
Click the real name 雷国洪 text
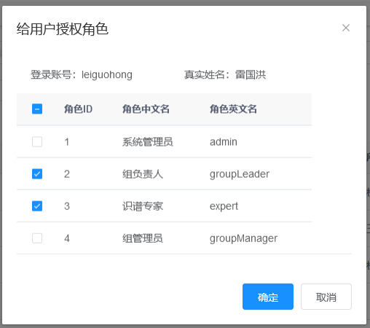(x=251, y=74)
